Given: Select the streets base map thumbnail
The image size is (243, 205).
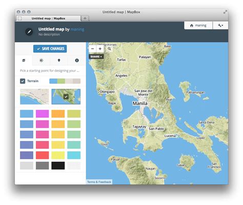Looking at the screenshot, I should (x=34, y=97).
